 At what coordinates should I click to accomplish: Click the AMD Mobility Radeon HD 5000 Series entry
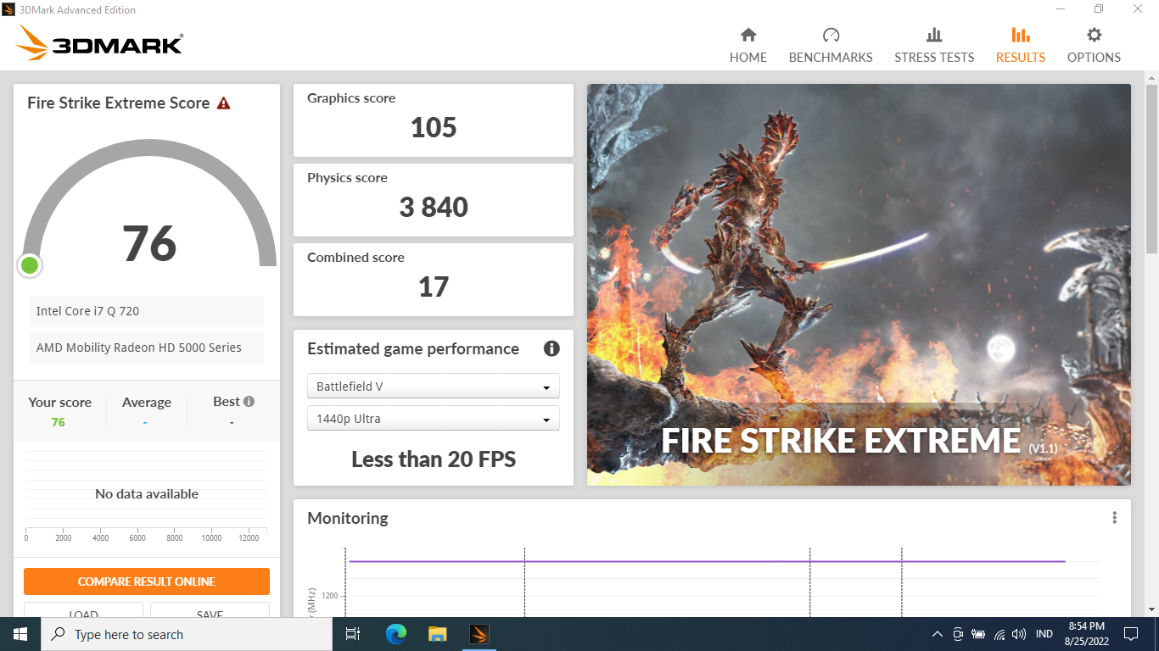pos(147,348)
